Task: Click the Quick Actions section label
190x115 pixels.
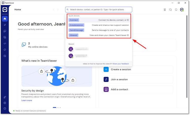Action: (x=74, y=16)
